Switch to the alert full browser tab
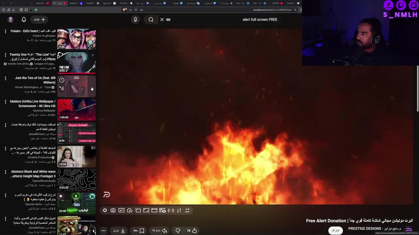Viewport: 419px width, 235px height. (x=43, y=3)
